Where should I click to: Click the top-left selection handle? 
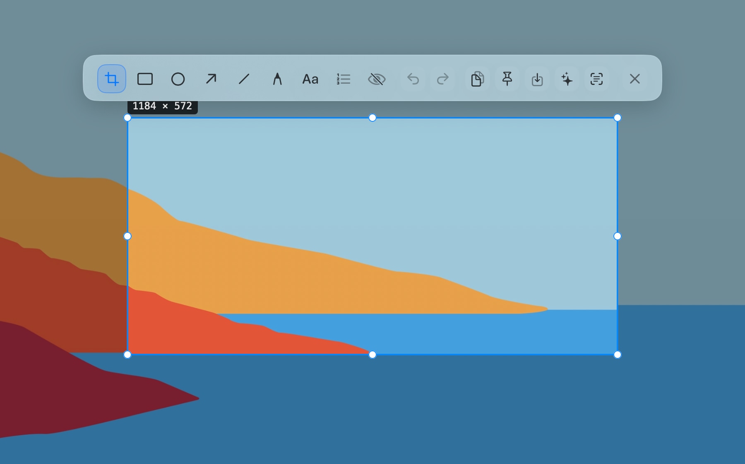click(x=127, y=118)
